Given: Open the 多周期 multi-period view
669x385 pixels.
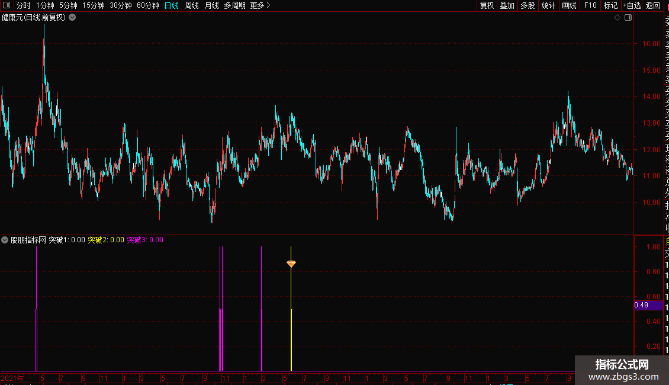Looking at the screenshot, I should [x=234, y=5].
